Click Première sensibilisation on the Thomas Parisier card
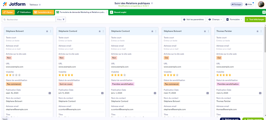Image resolution: width=266 pixels, height=120 pixels. (228, 84)
